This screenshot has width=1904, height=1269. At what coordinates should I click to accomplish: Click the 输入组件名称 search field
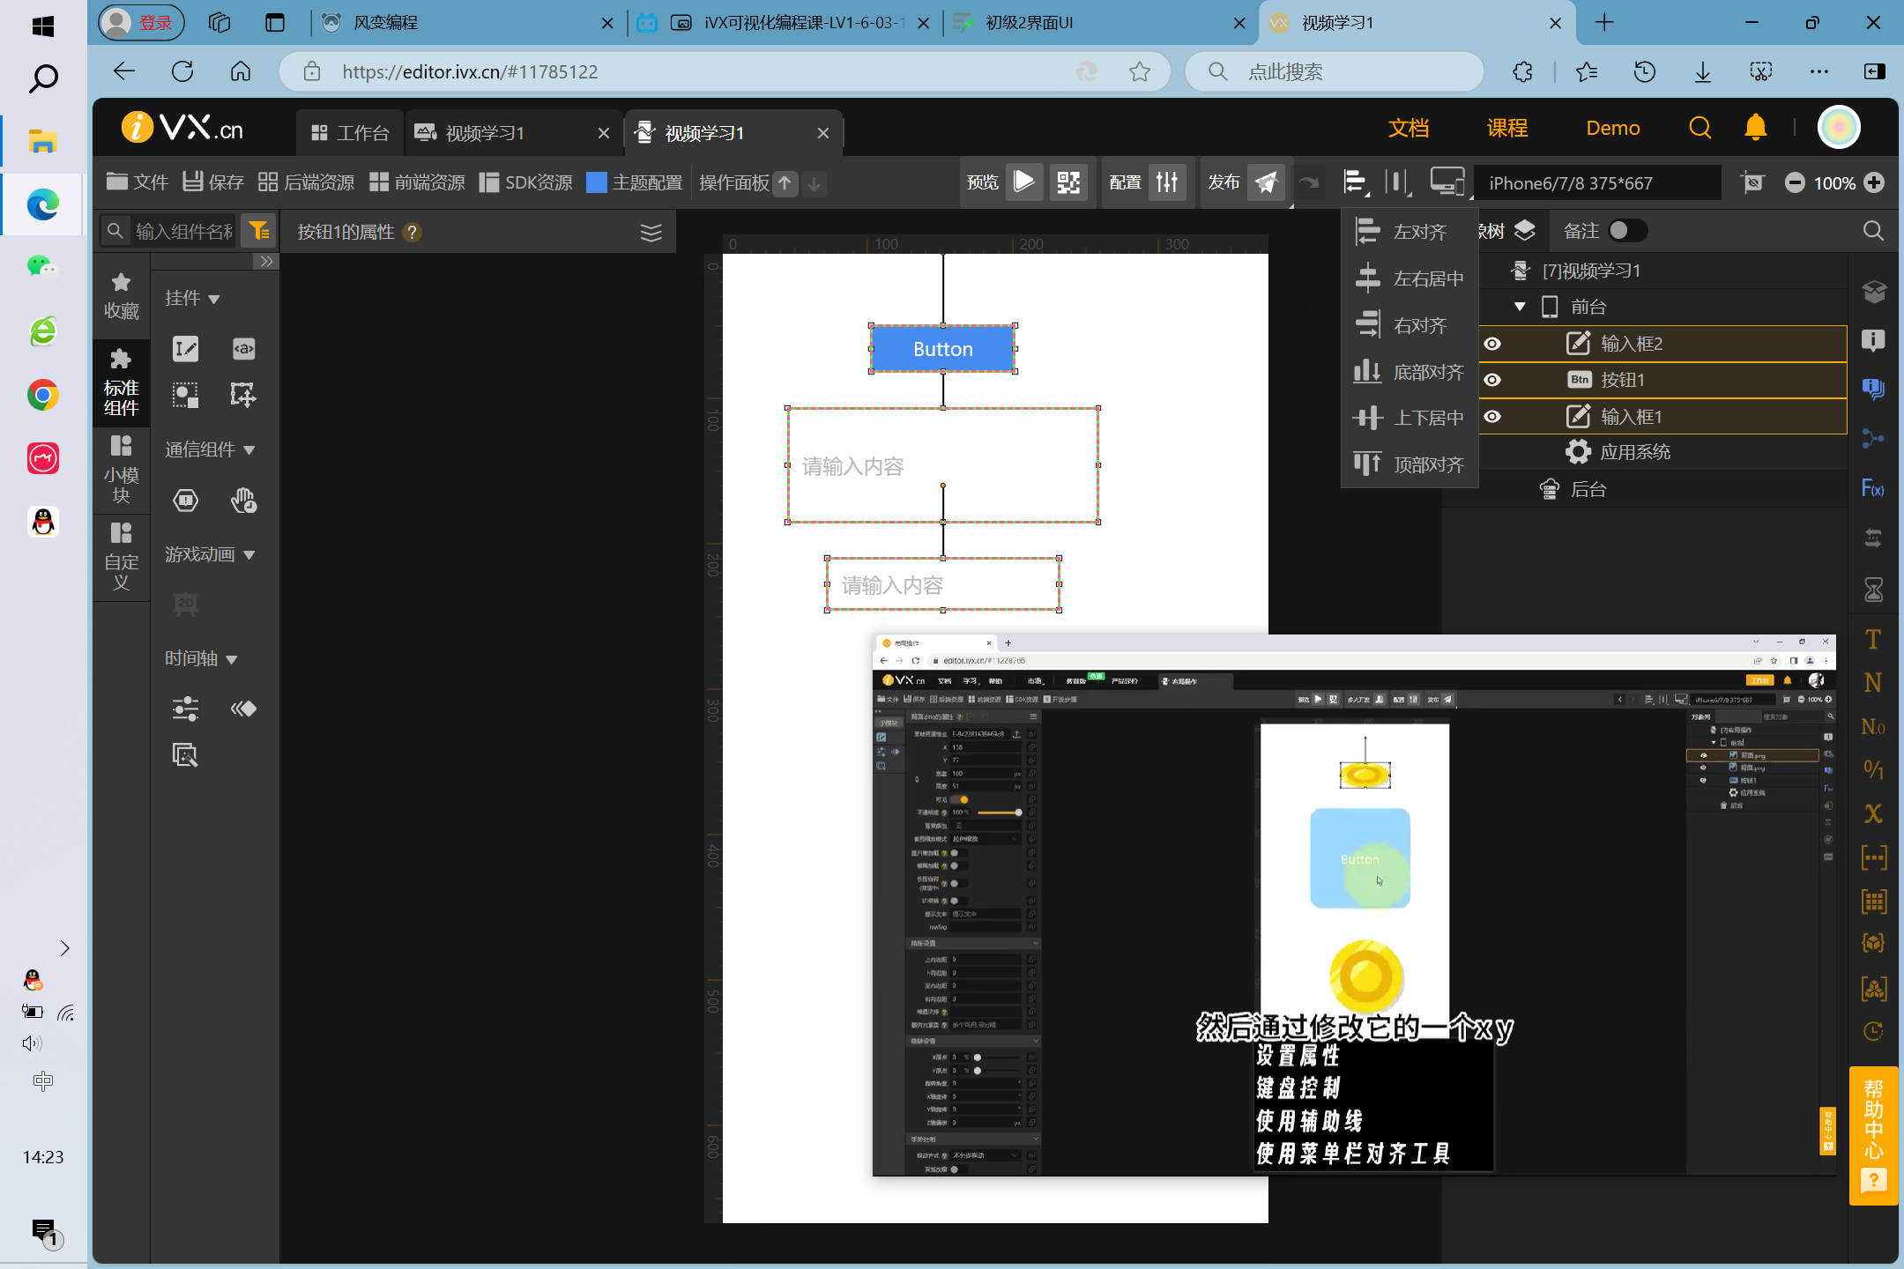[x=182, y=231]
